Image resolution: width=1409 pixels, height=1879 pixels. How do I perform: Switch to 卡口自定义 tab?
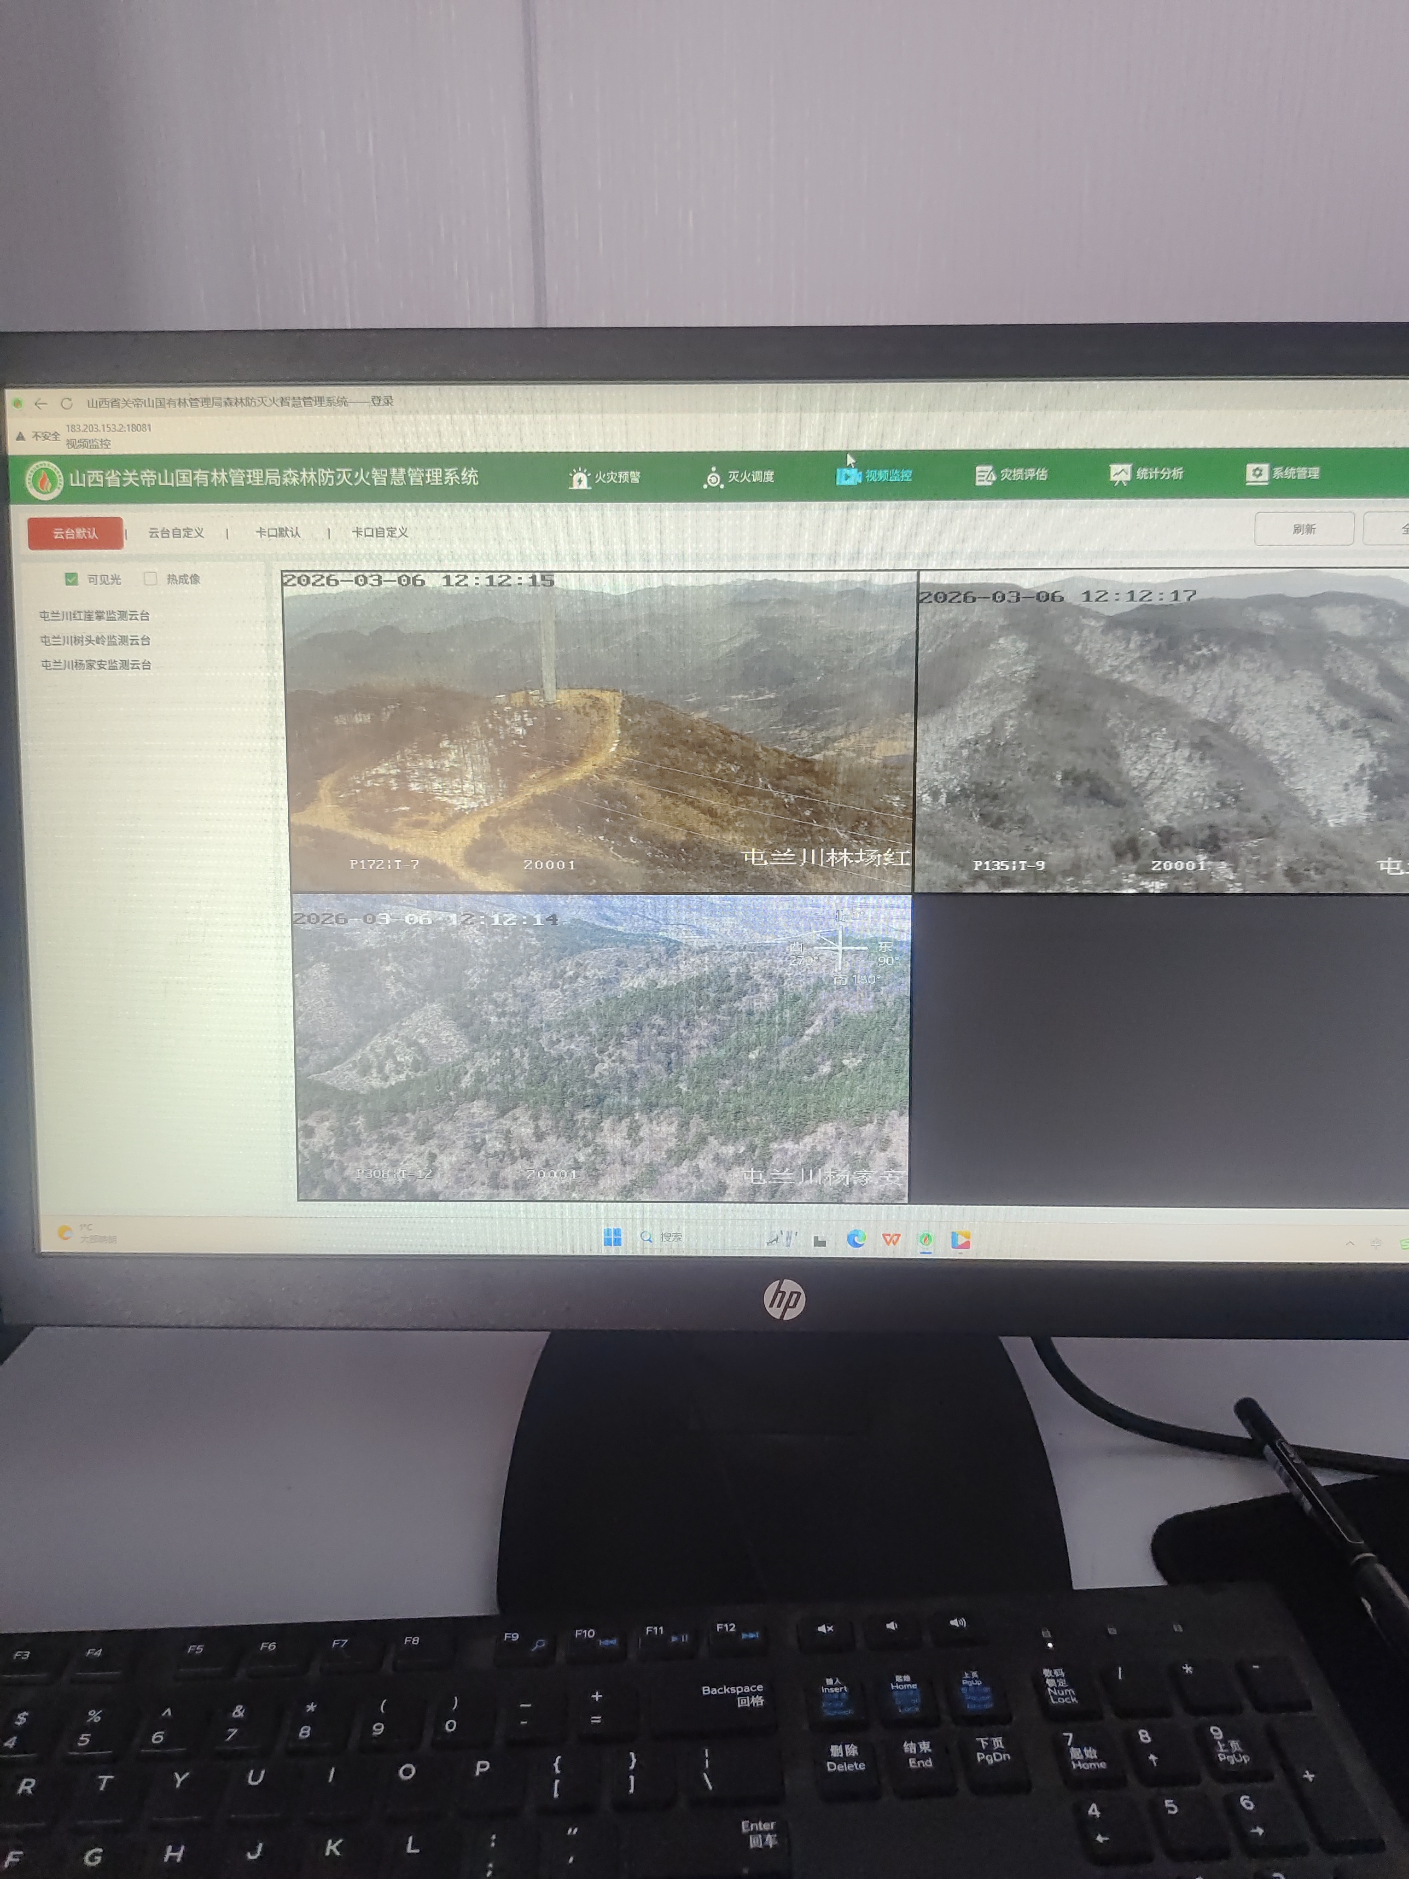[x=379, y=532]
